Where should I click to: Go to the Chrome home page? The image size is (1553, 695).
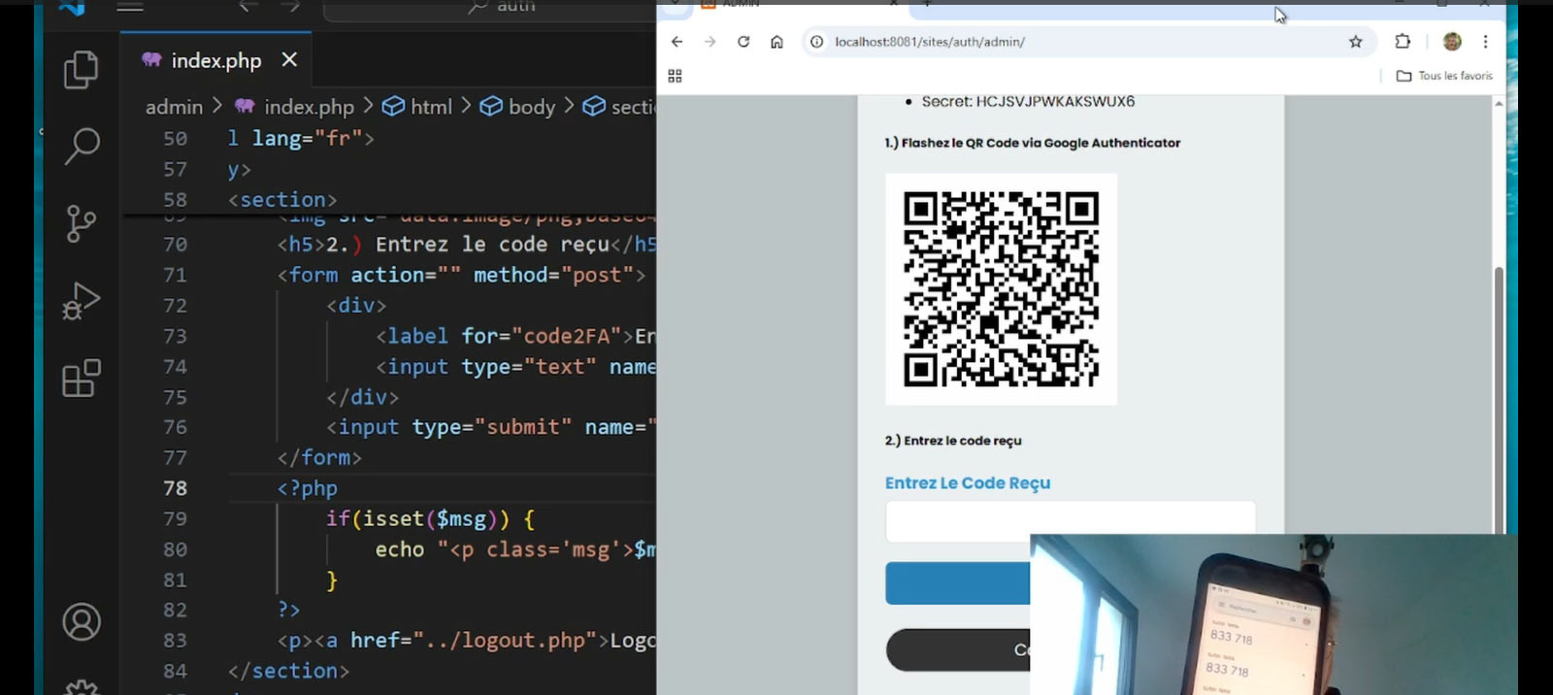(x=776, y=42)
